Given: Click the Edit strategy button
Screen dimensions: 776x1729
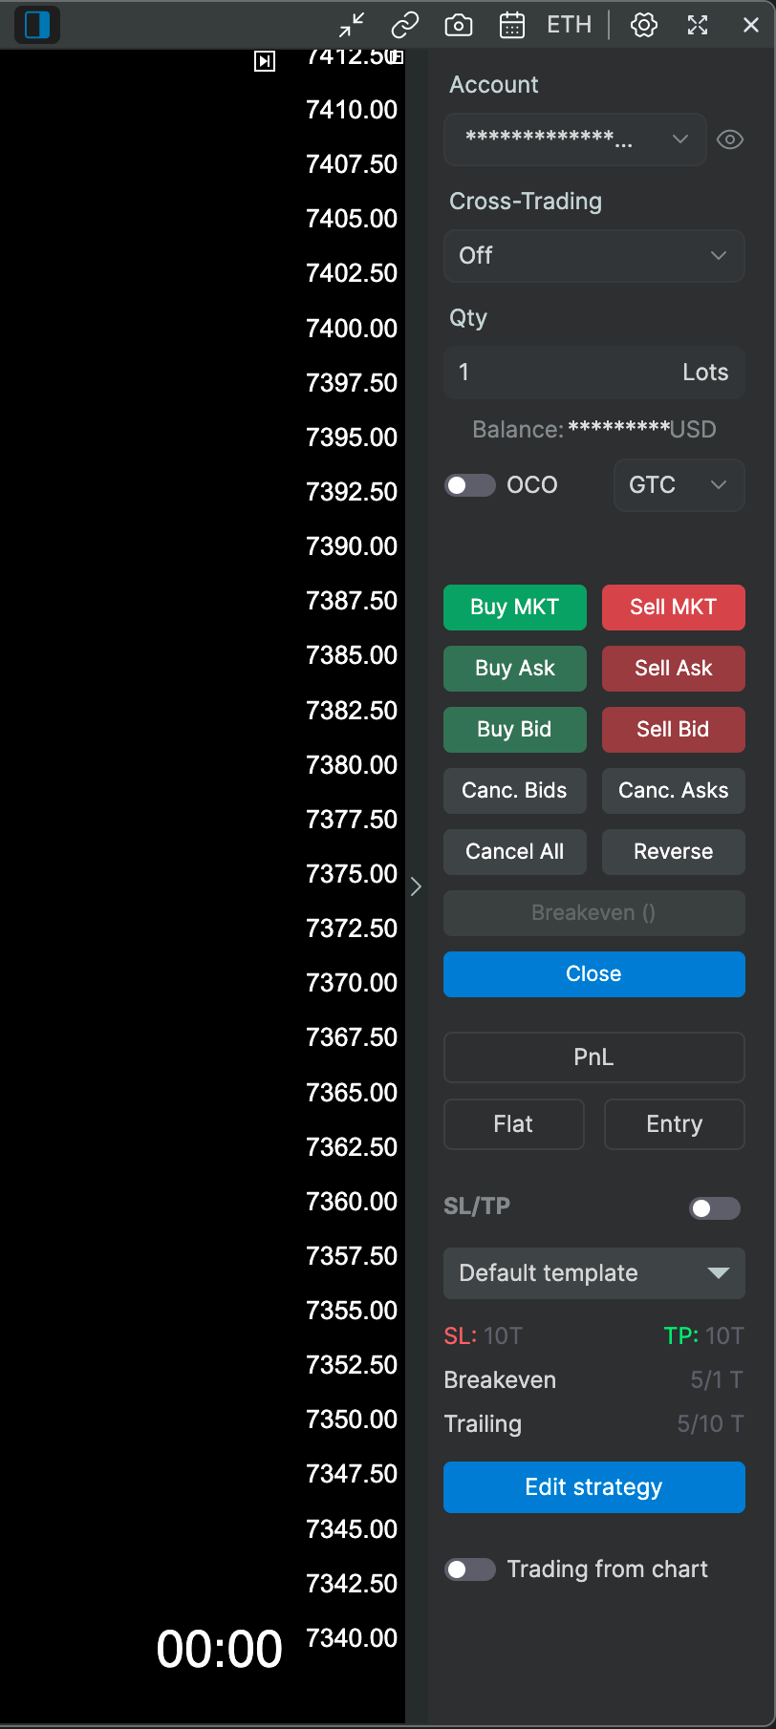Looking at the screenshot, I should tap(594, 1487).
